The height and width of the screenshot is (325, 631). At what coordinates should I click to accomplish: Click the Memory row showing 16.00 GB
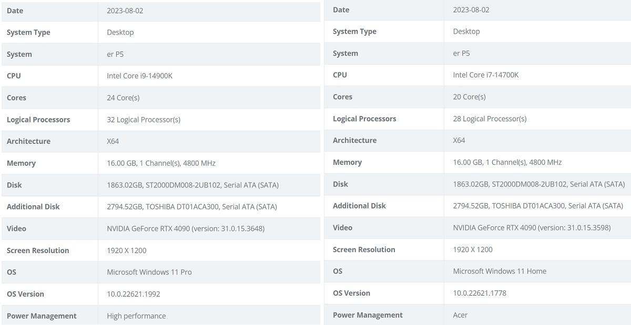[x=159, y=163]
